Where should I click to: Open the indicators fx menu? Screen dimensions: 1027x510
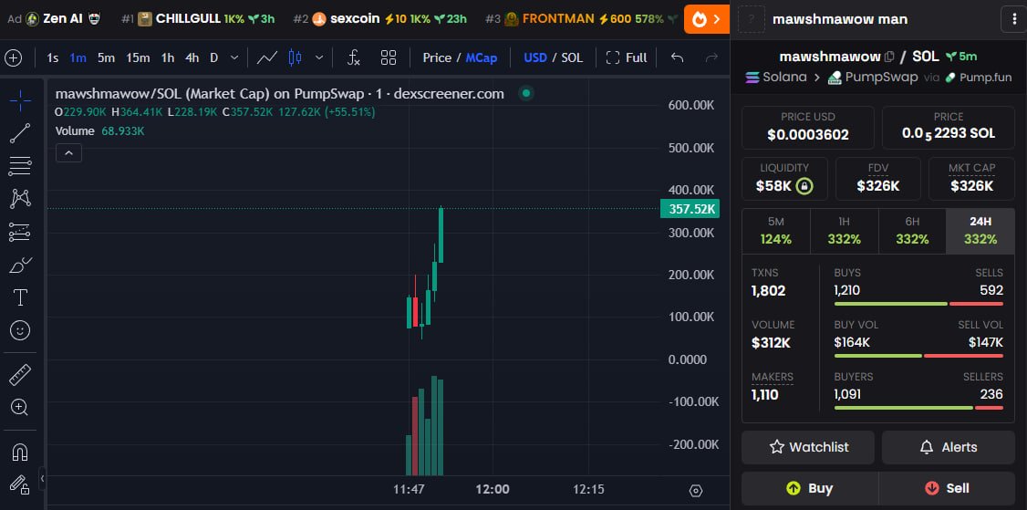coord(354,57)
